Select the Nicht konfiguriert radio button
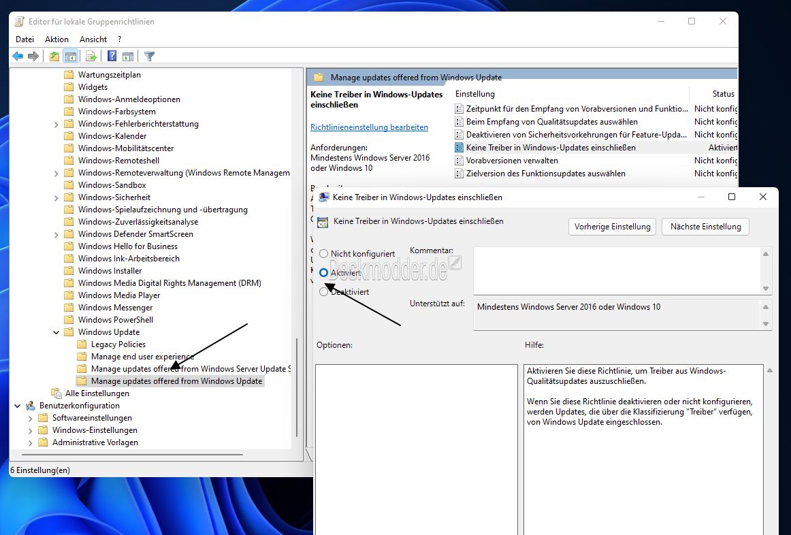The image size is (791, 535). 324,254
